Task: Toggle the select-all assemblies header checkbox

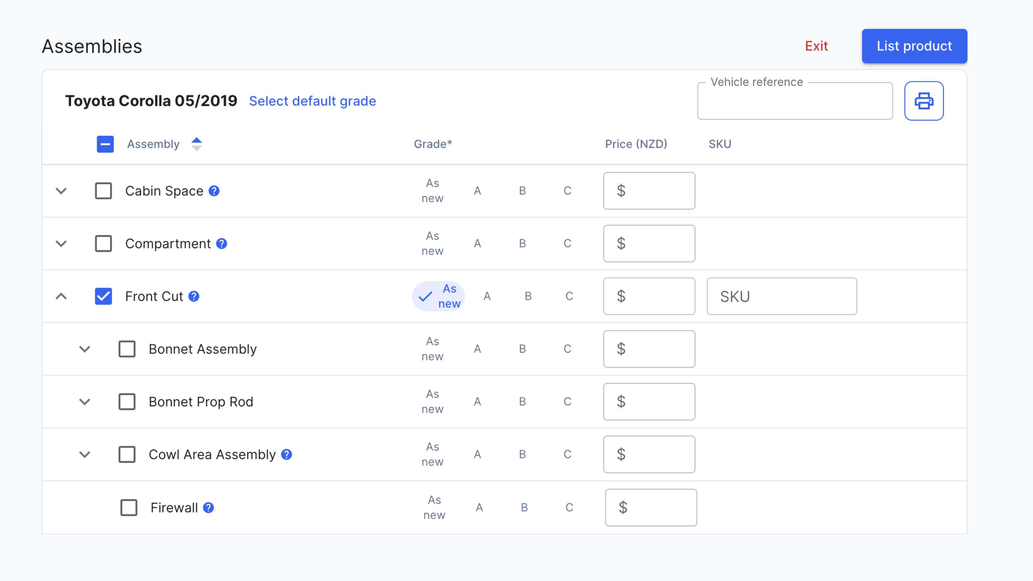Action: pyautogui.click(x=105, y=144)
